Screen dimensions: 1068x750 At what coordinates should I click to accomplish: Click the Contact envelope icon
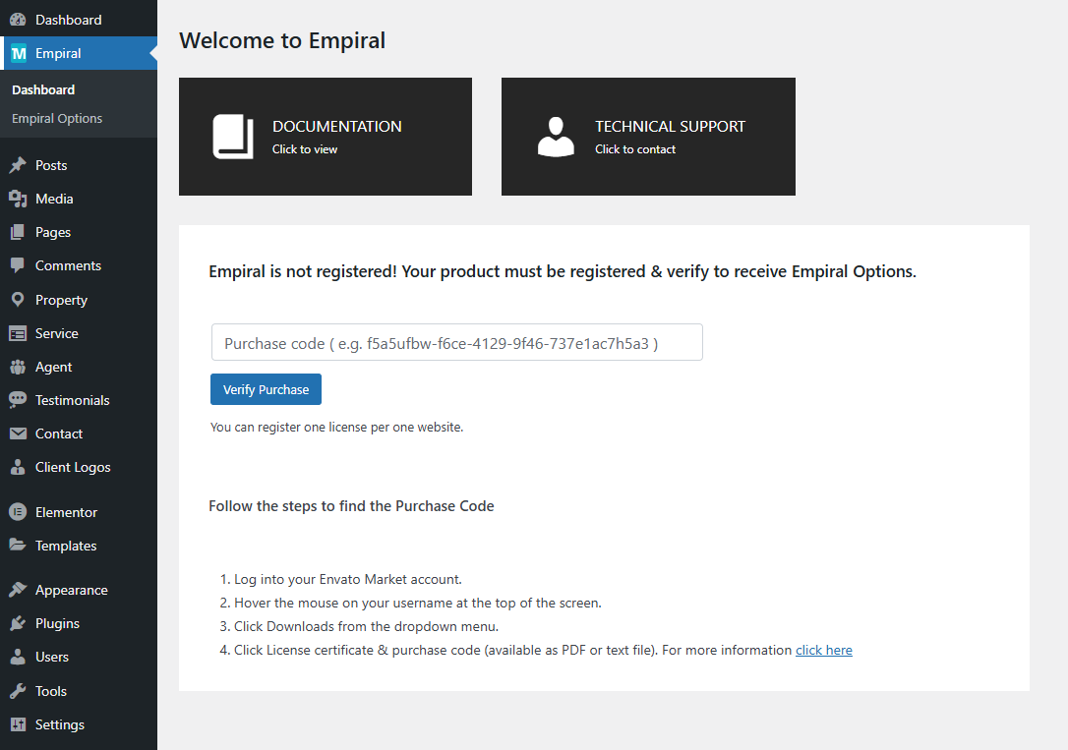tap(18, 433)
